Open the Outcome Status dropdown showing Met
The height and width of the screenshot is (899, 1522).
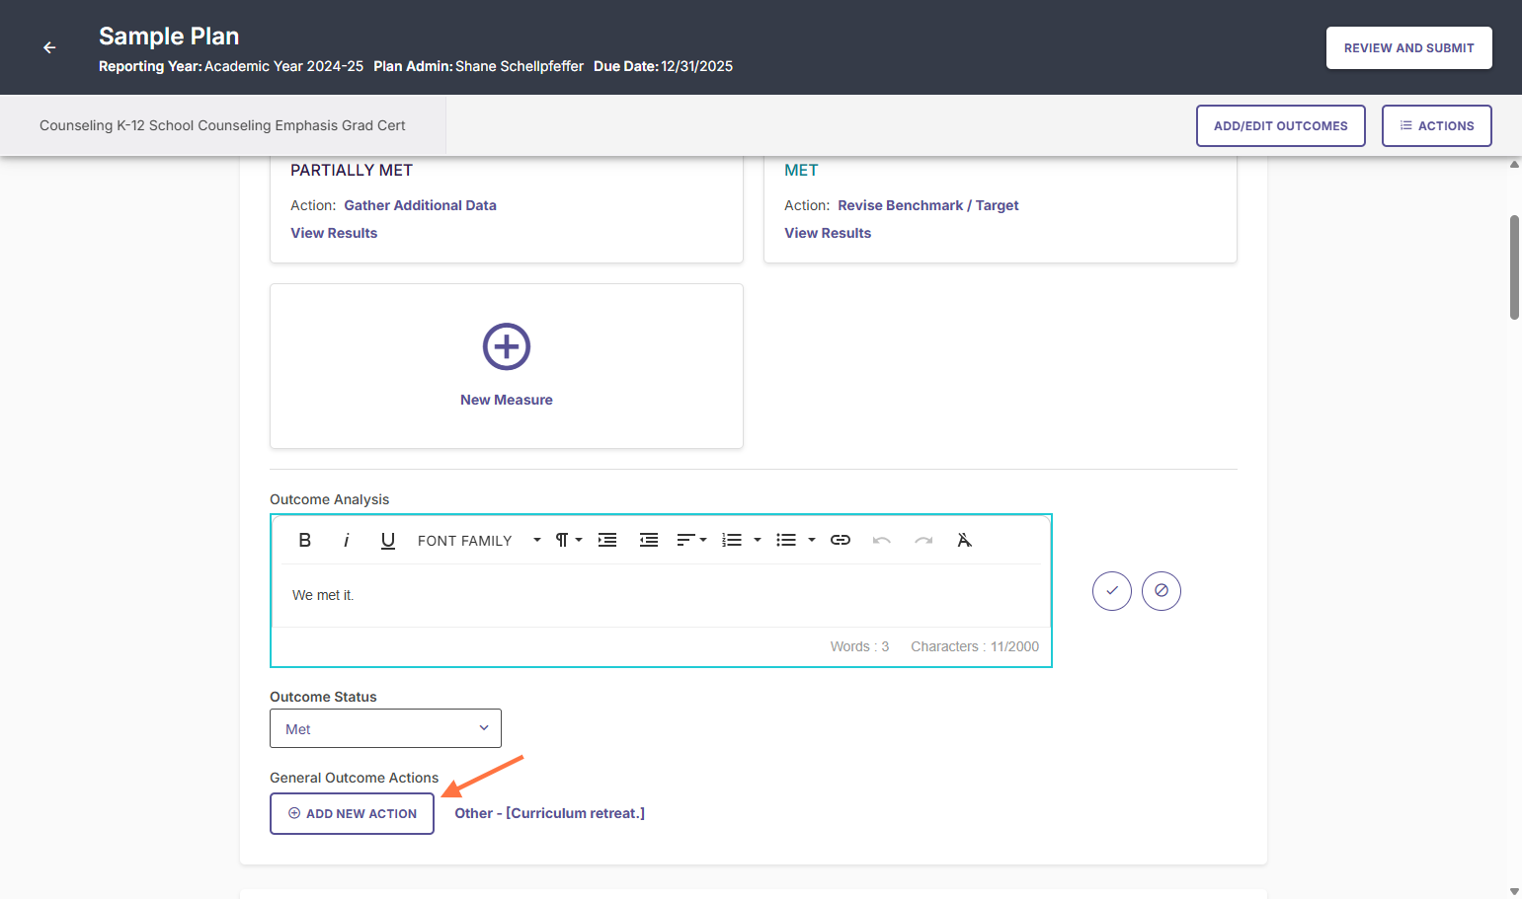coord(385,728)
